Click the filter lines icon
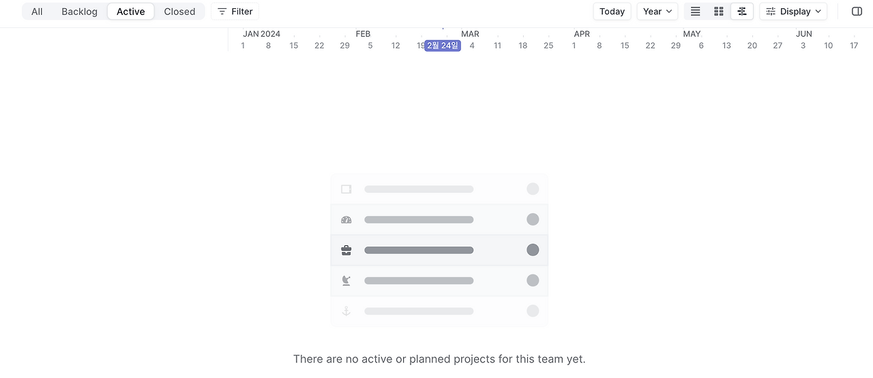The height and width of the screenshot is (378, 873). 222,12
